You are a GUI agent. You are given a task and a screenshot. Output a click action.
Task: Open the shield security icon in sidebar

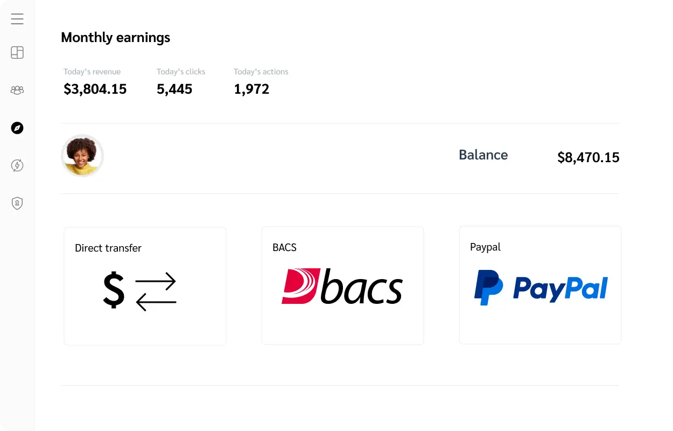(17, 203)
